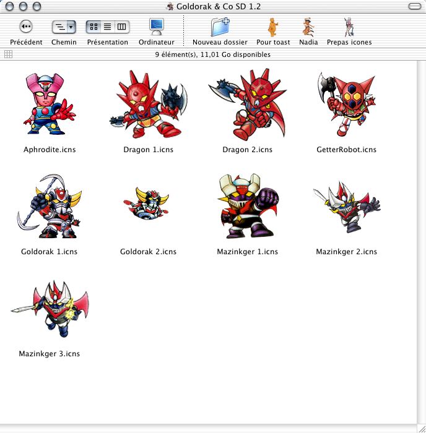This screenshot has height=433, width=426.
Task: Select the Goldorak 2.icns robot icon
Action: tap(146, 204)
